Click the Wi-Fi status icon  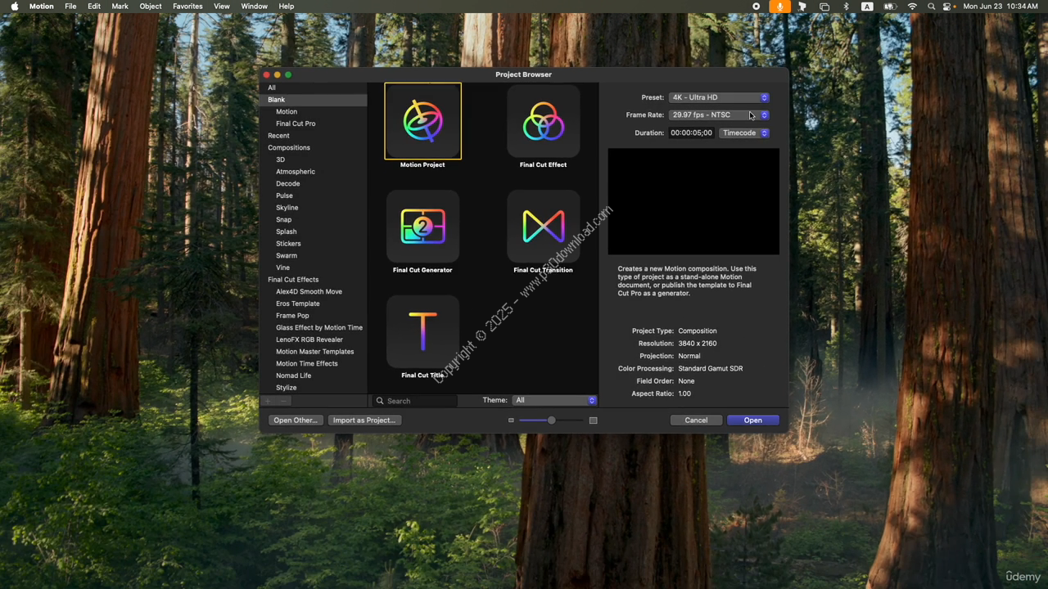pyautogui.click(x=912, y=7)
